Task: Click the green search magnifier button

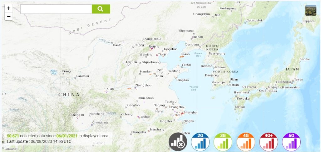Action: (101, 9)
